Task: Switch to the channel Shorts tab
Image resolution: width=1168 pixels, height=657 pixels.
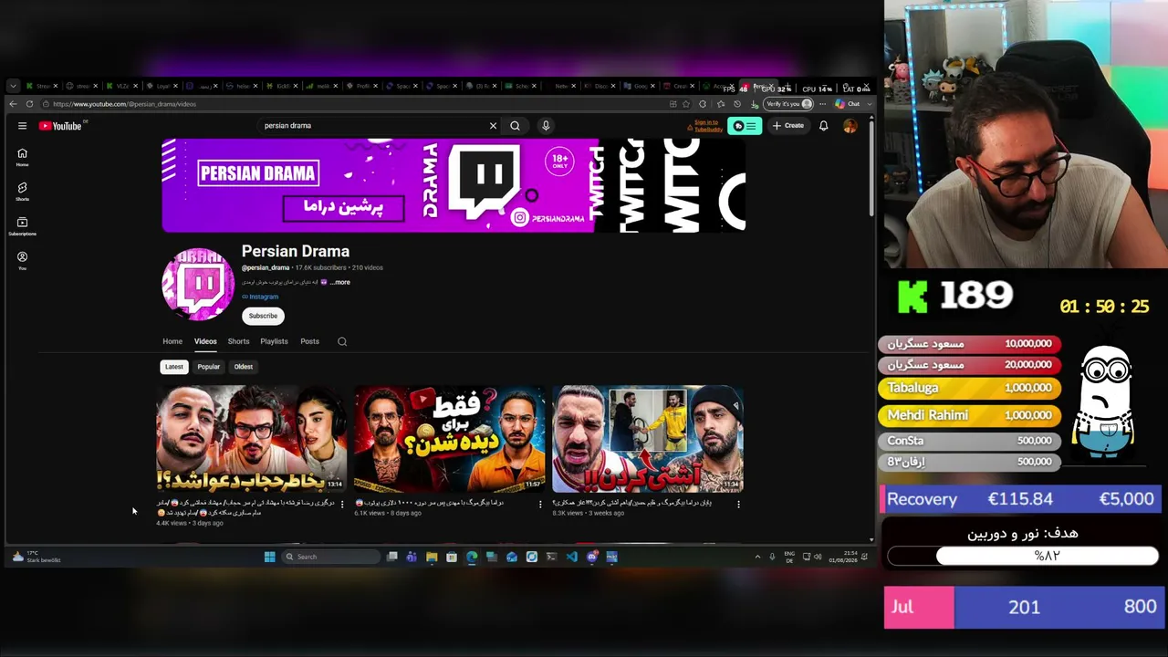Action: (x=238, y=341)
